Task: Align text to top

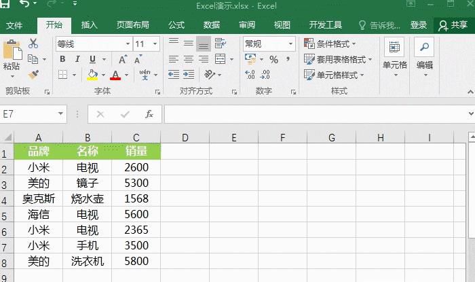Action: 173,43
